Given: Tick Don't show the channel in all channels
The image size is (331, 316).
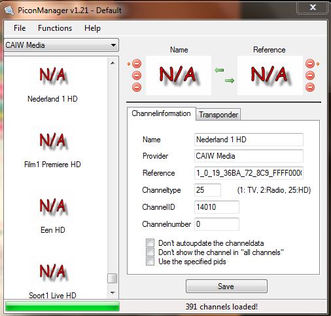Looking at the screenshot, I should [150, 252].
